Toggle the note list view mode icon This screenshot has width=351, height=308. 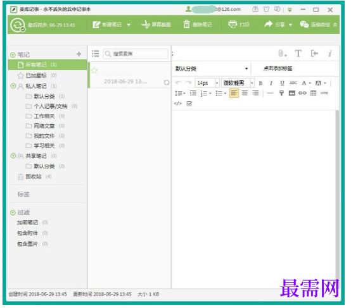[96, 54]
